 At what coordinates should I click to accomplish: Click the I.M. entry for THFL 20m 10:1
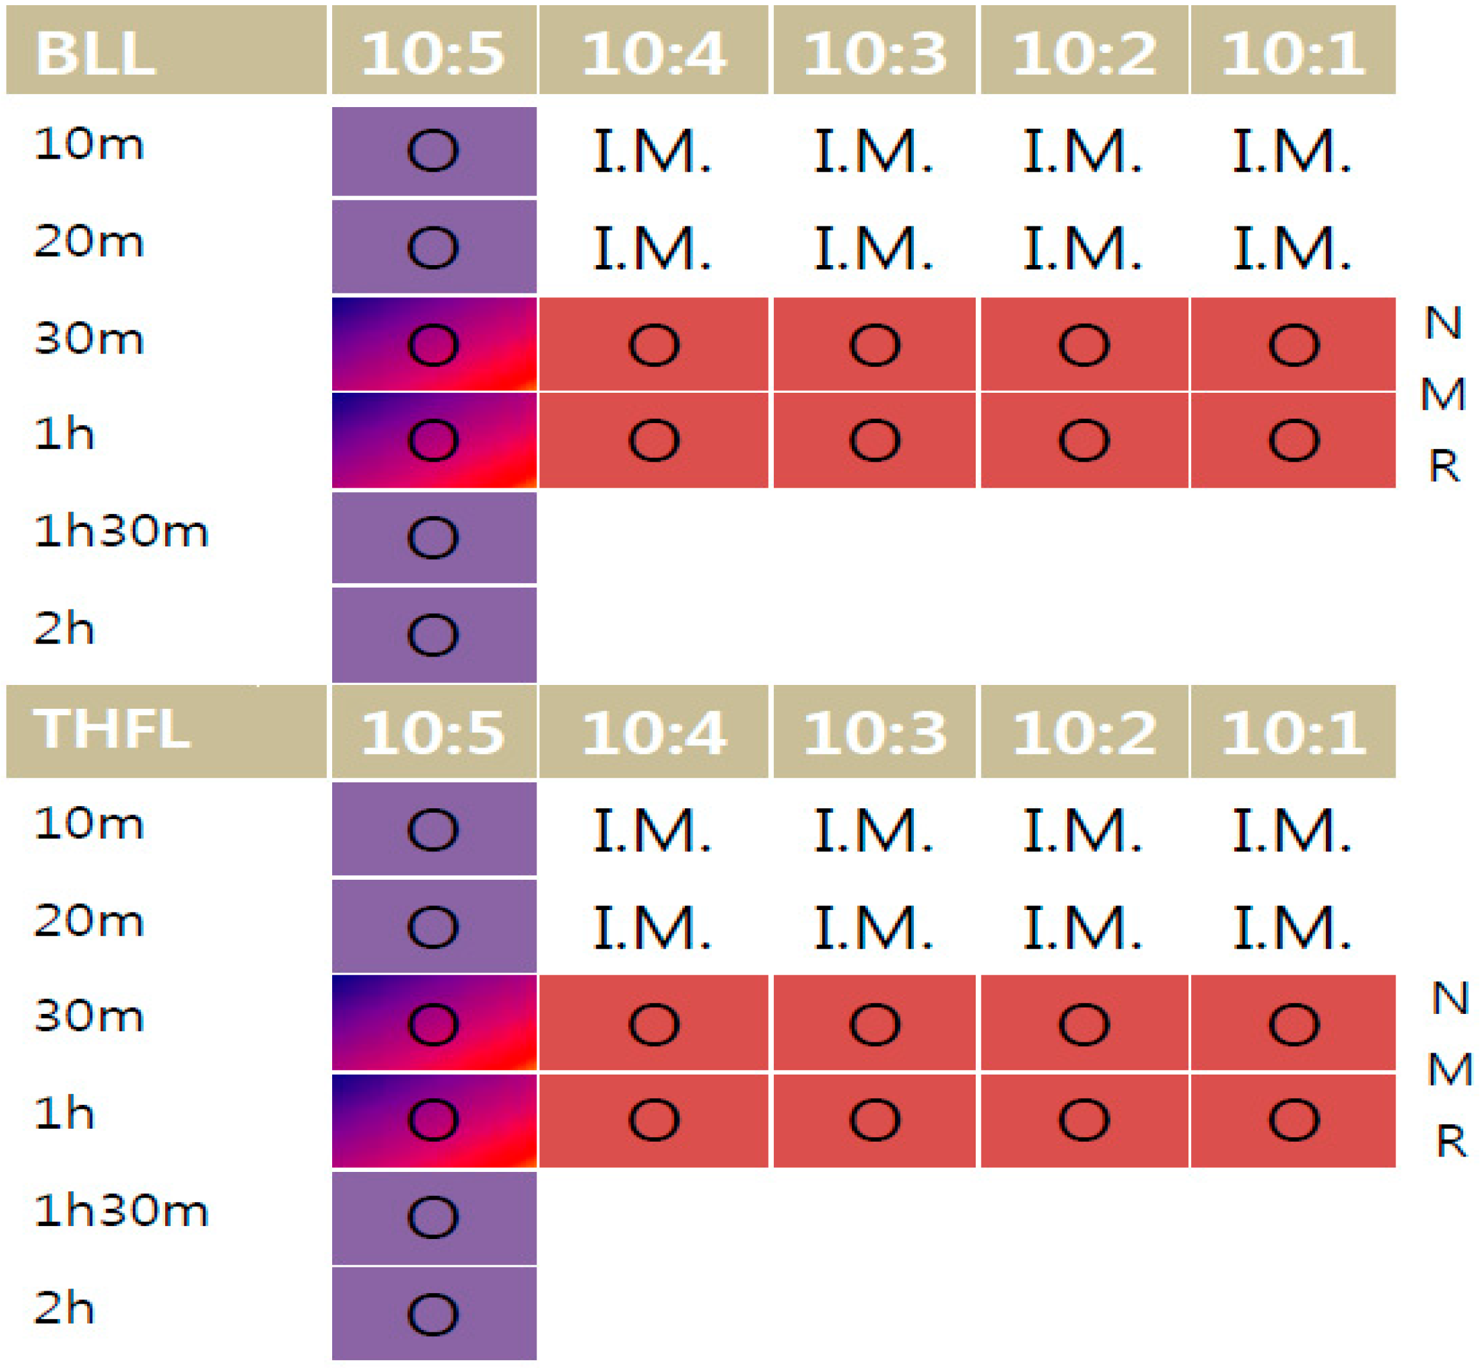pos(1292,927)
